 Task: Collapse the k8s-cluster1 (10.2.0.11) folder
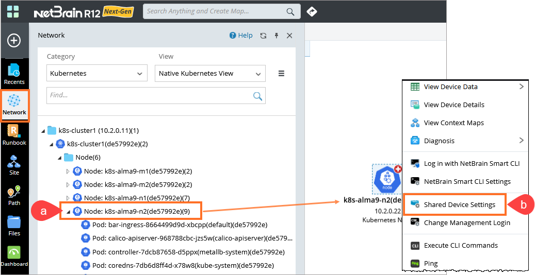coord(43,131)
